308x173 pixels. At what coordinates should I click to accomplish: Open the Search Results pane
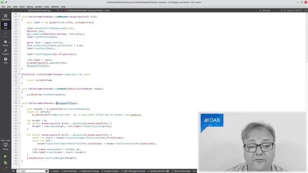click(69, 171)
